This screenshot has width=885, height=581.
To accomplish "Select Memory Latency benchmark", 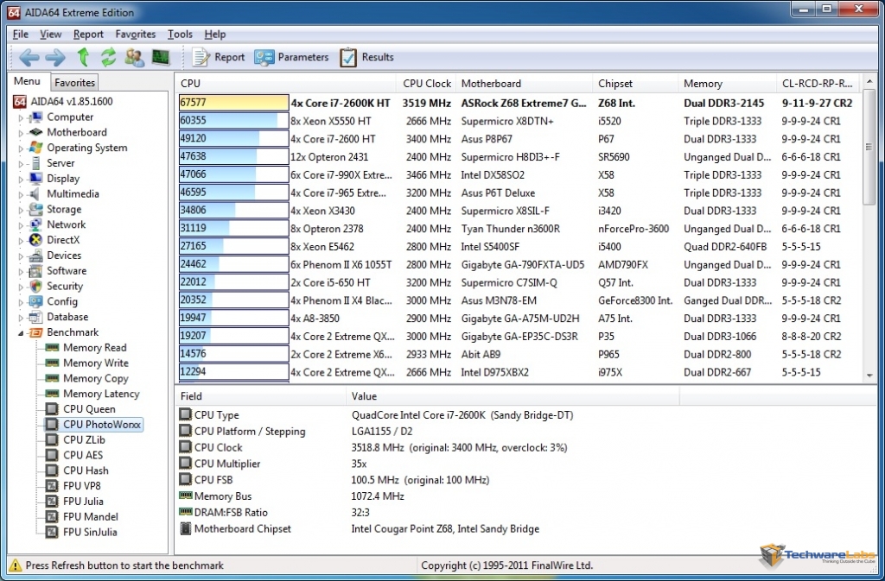I will (x=101, y=394).
